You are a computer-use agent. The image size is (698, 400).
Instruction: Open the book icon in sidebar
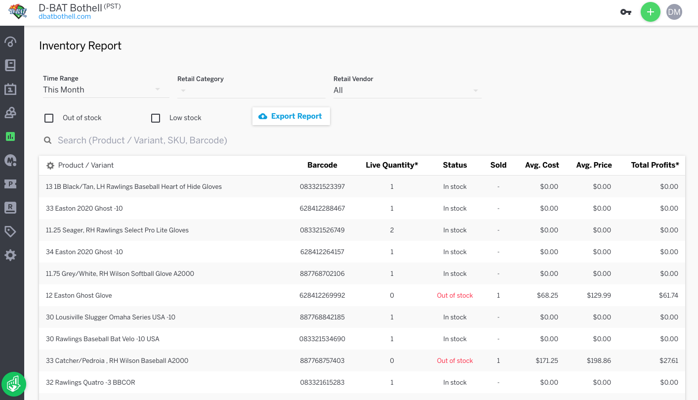click(10, 65)
